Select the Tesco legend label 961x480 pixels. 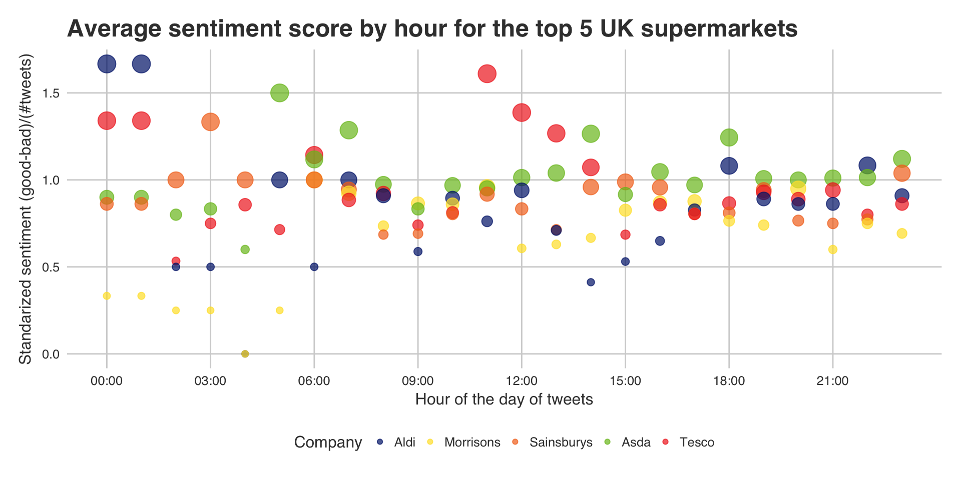click(x=697, y=442)
